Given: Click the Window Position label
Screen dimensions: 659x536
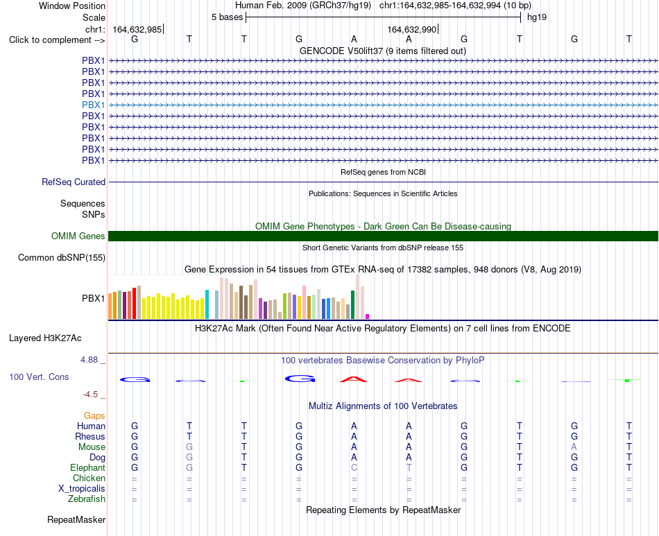Looking at the screenshot, I should click(x=72, y=6).
